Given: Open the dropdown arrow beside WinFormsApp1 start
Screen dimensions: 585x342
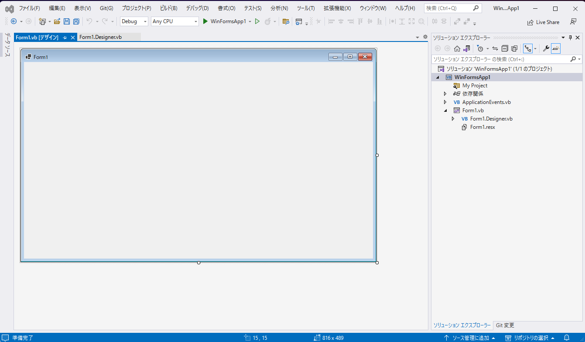Looking at the screenshot, I should (250, 21).
